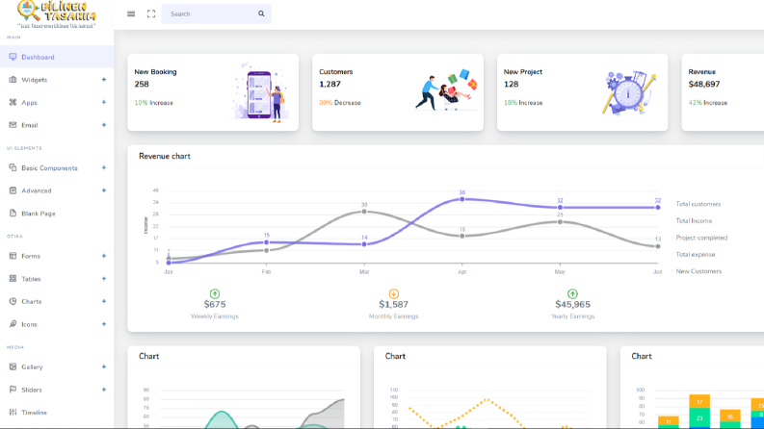Click the Weekly Earnings label
Image resolution: width=764 pixels, height=429 pixels.
tap(215, 316)
